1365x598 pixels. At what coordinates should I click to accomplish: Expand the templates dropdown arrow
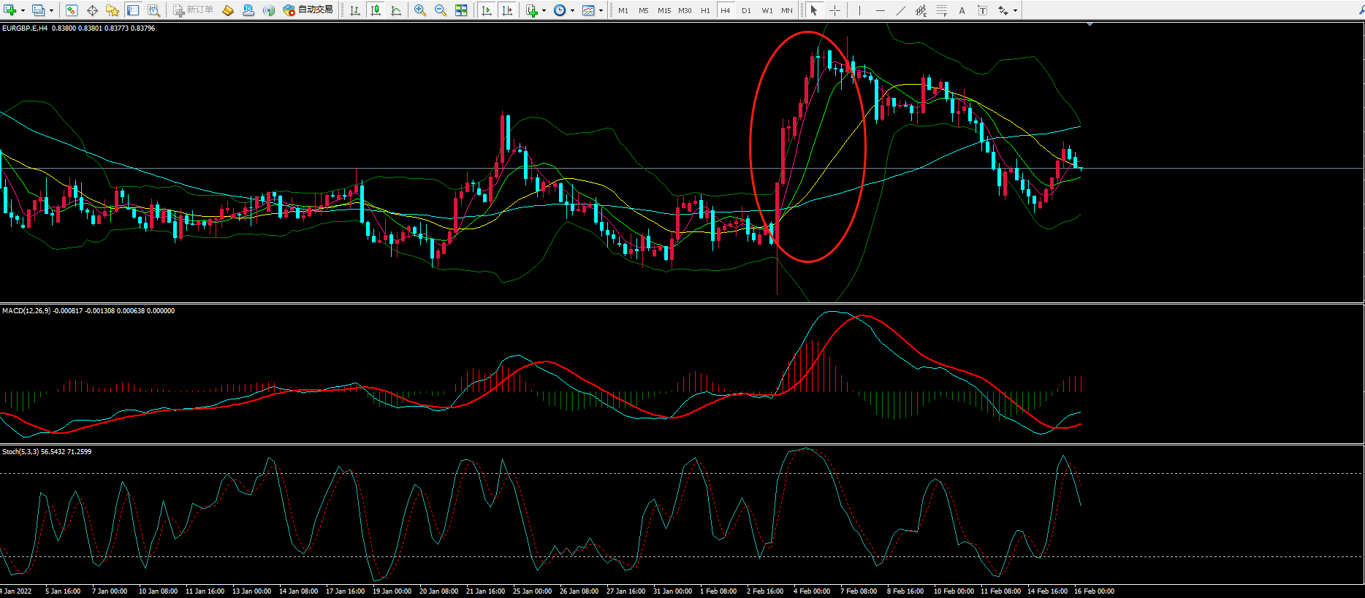pyautogui.click(x=601, y=10)
